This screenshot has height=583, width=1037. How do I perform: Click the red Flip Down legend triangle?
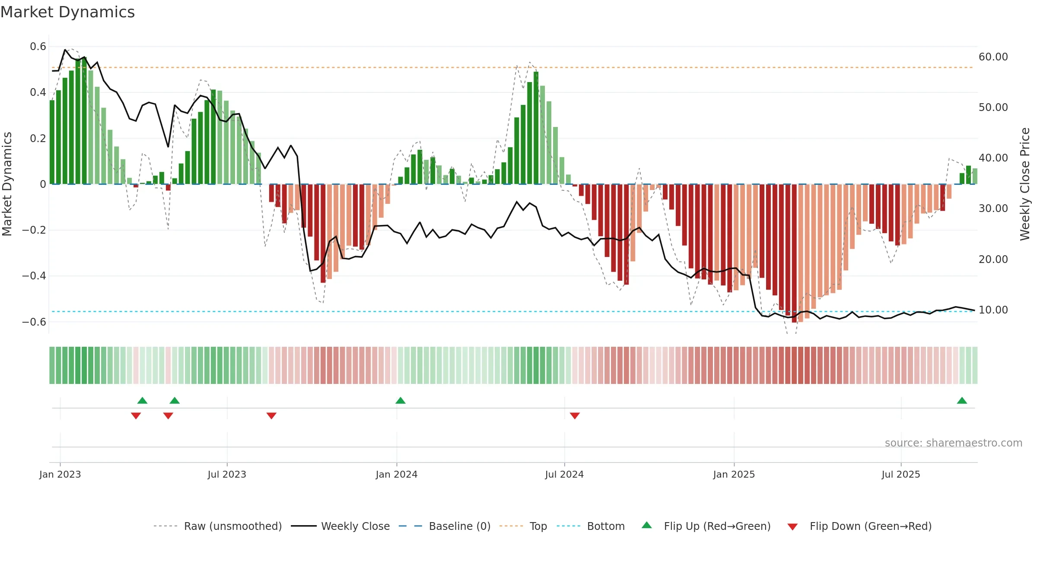pos(792,527)
